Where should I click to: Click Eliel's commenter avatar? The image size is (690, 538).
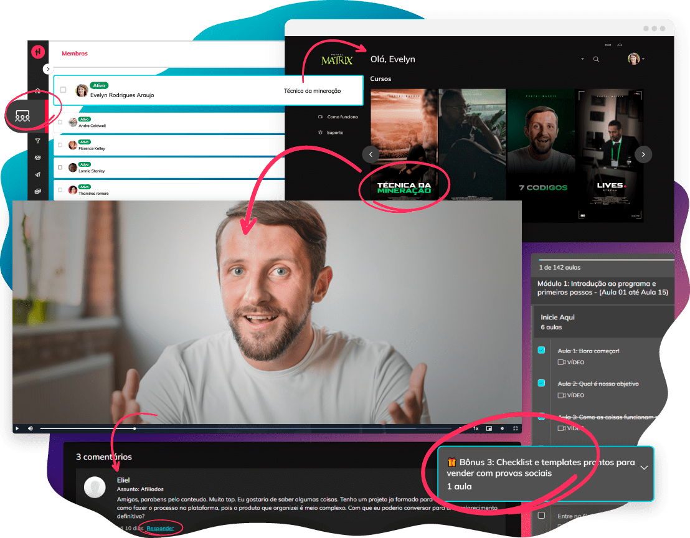[x=95, y=487]
